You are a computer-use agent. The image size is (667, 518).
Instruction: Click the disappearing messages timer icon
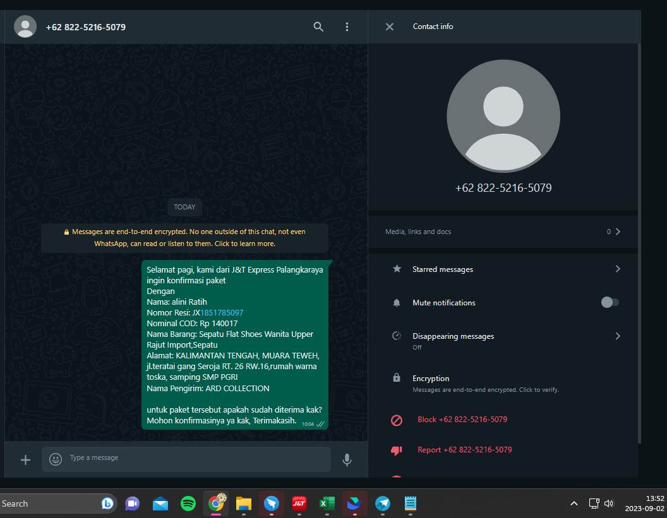[397, 336]
